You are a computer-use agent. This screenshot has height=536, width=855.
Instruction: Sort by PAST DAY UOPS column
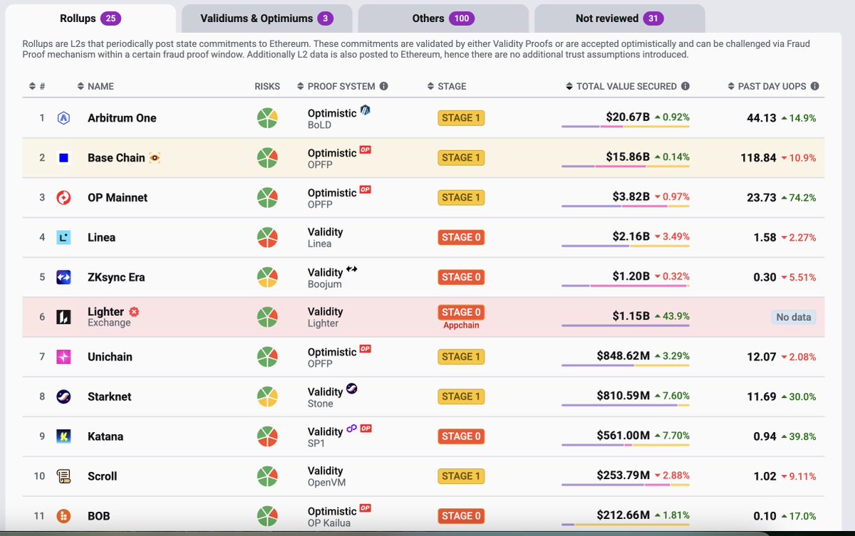767,86
